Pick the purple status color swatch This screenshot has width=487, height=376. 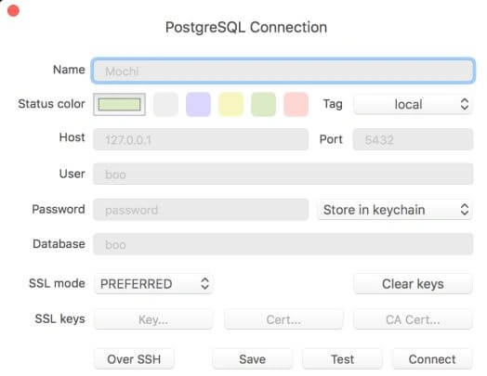198,104
